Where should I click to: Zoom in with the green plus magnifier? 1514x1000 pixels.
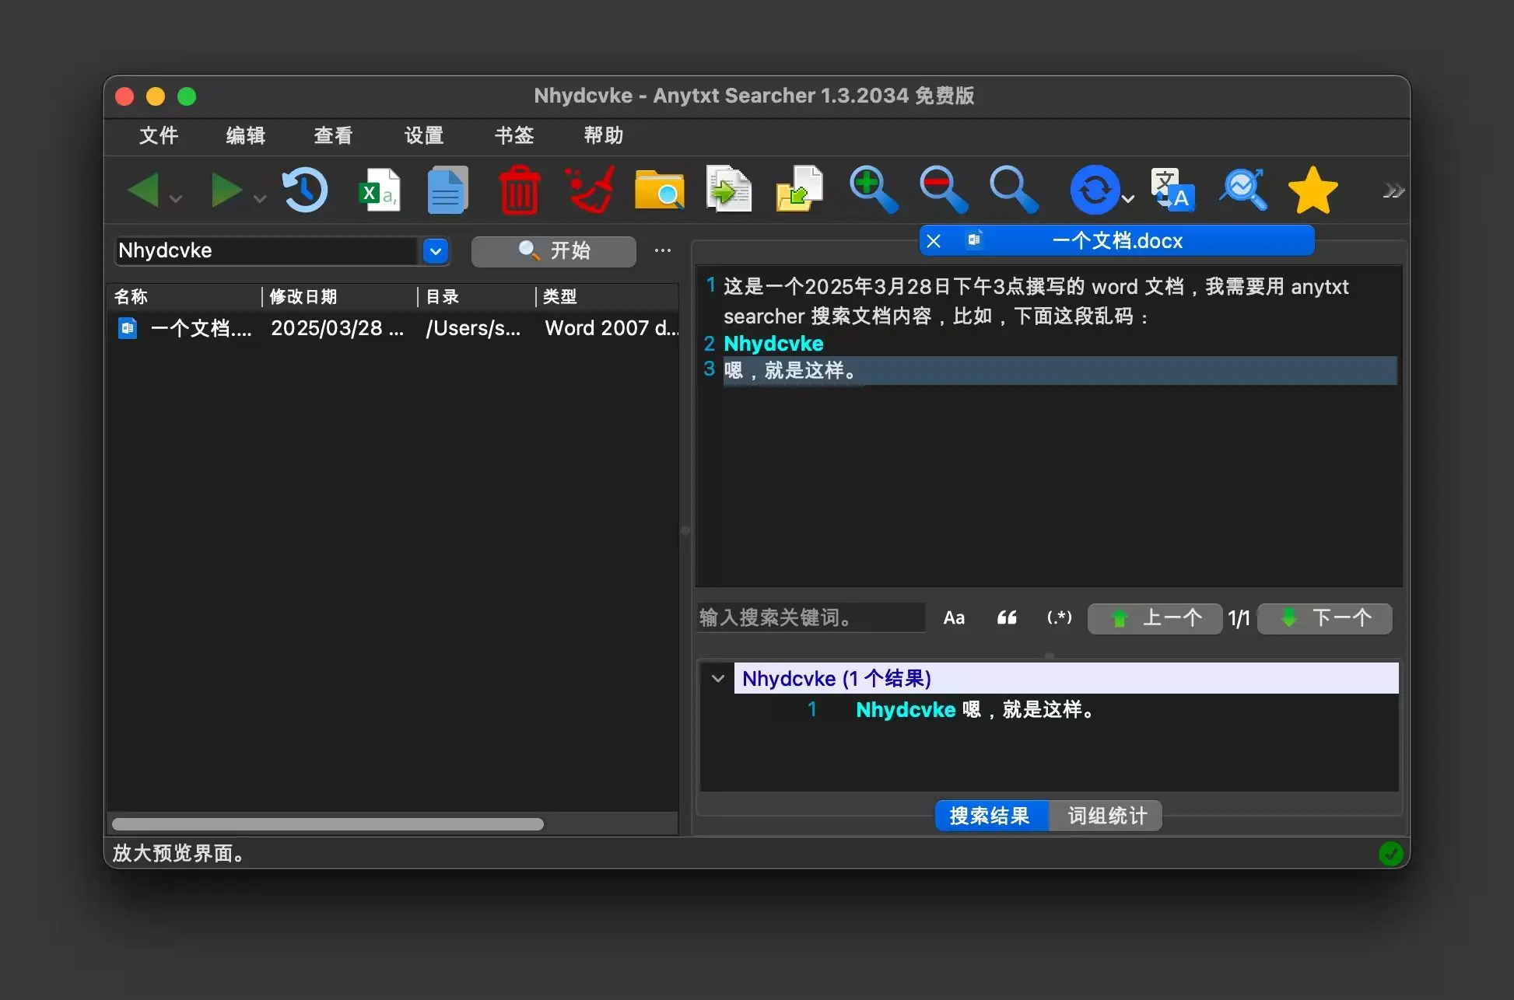pyautogui.click(x=874, y=189)
